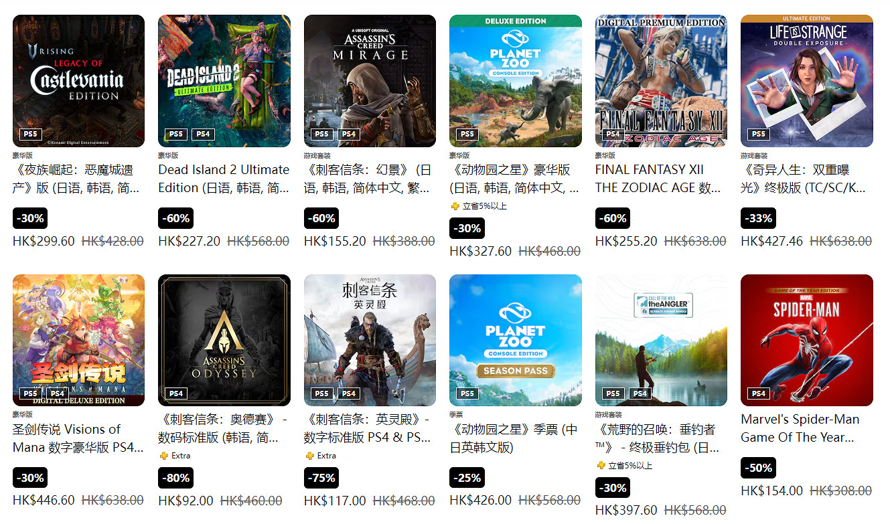Open the Planet Zoo Season Pass cover image

tap(516, 340)
